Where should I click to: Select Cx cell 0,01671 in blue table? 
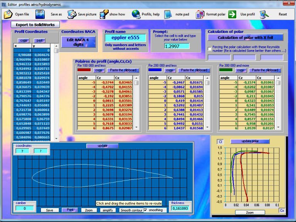194,82
